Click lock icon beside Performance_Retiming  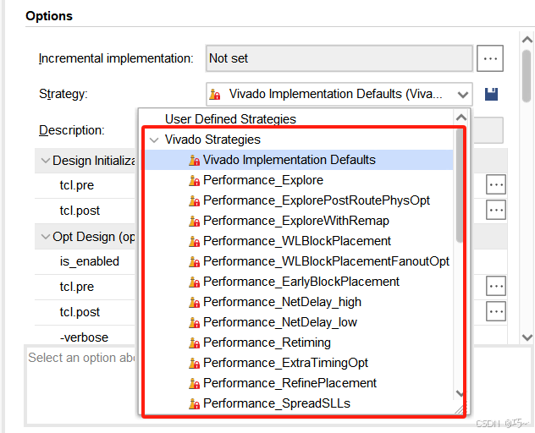pos(194,343)
